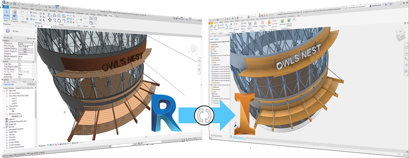409x158 pixels.
Task: Open the Properties palette button
Action: pyautogui.click(x=15, y=17)
